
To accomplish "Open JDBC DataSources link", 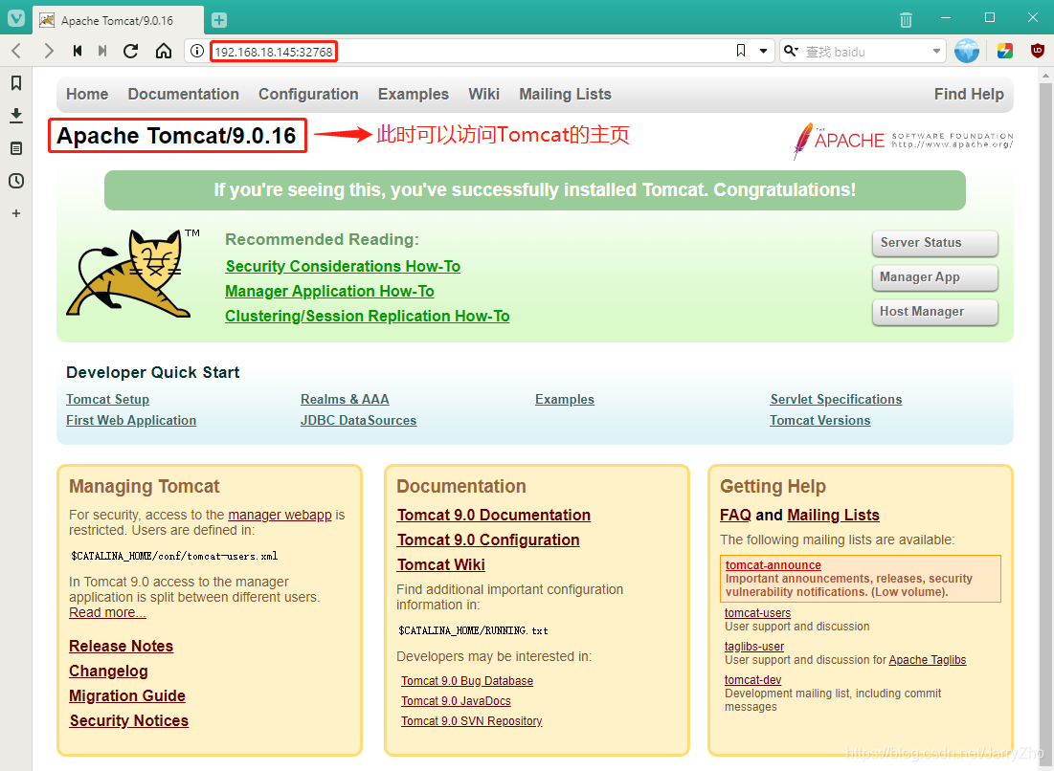I will pos(358,421).
